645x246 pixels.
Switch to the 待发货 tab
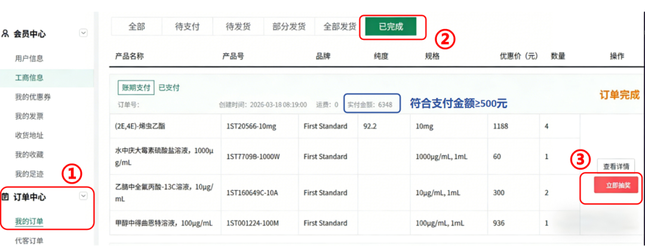pyautogui.click(x=238, y=27)
